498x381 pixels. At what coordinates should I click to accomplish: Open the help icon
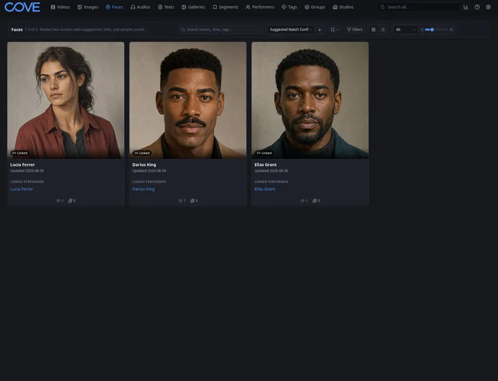[x=477, y=7]
